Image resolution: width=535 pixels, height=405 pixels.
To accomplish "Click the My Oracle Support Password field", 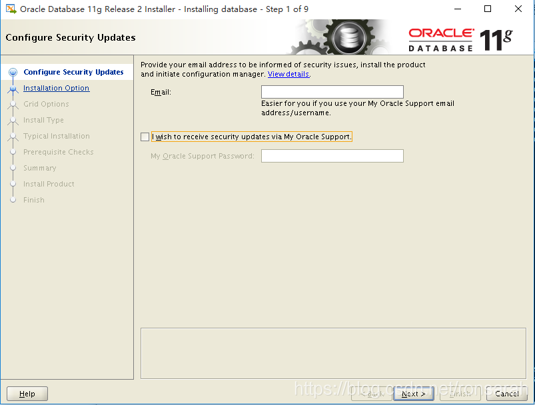I will (332, 155).
